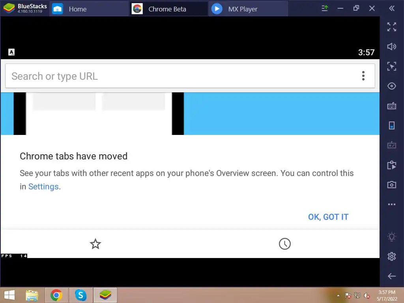Click OK, GOT IT button
Viewport: 404px width, 303px height.
point(328,217)
